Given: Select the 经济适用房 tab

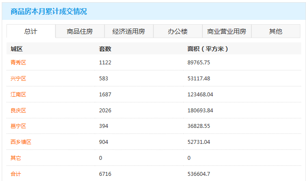Looking at the screenshot, I should click(129, 31).
